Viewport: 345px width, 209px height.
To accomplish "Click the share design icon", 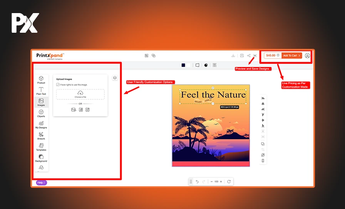I will [x=249, y=55].
